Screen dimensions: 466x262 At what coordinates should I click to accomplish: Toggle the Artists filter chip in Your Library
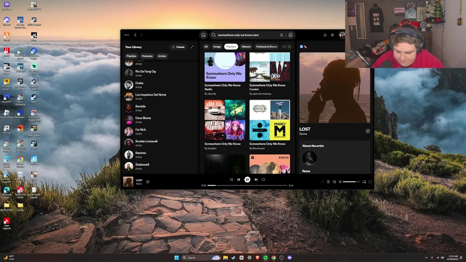tap(162, 56)
